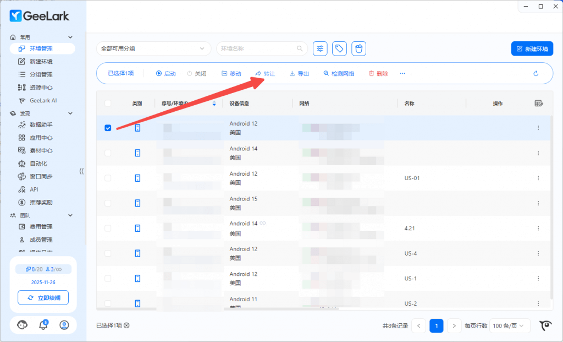Open the tag management icon
This screenshot has height=342, width=563.
tap(340, 48)
